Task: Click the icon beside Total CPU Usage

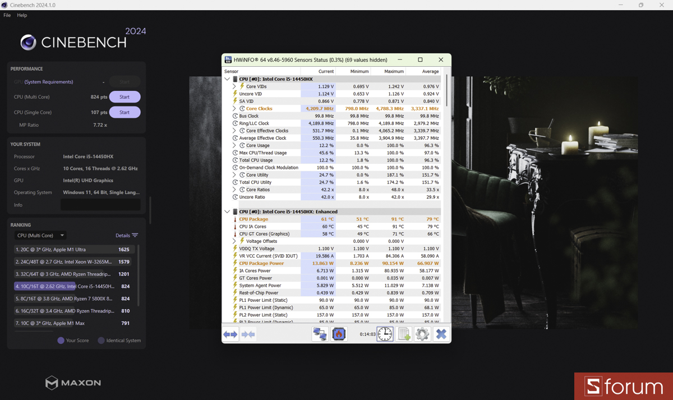Action: [236, 160]
